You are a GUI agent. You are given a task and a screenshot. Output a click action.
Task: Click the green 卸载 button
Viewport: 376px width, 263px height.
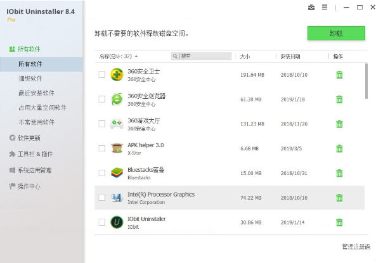pos(336,33)
